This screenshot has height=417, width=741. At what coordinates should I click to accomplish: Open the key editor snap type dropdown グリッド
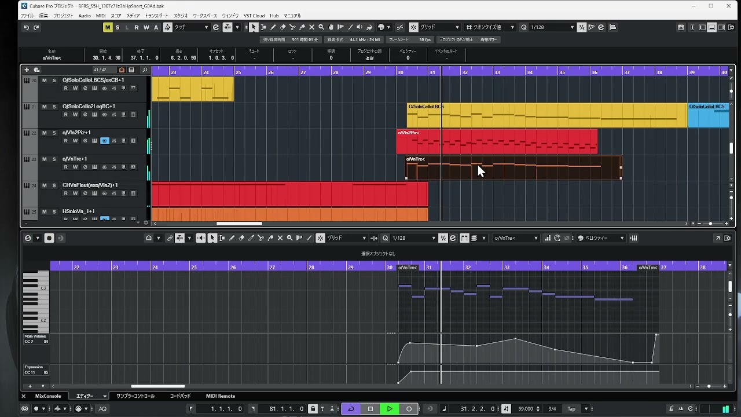pyautogui.click(x=346, y=238)
